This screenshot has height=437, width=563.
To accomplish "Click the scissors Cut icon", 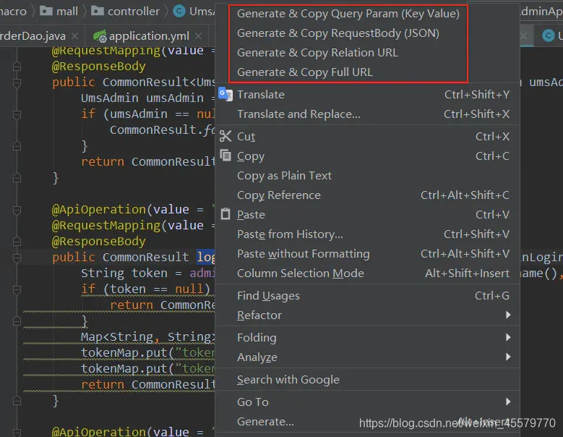I will 225,136.
